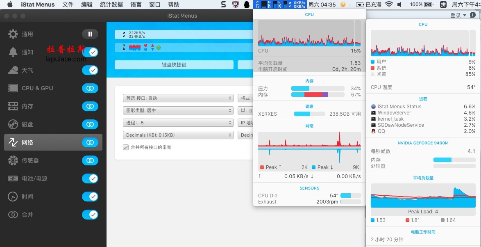The image size is (481, 247).
Task: Open the Battery/Power icon section
Action: (13, 178)
